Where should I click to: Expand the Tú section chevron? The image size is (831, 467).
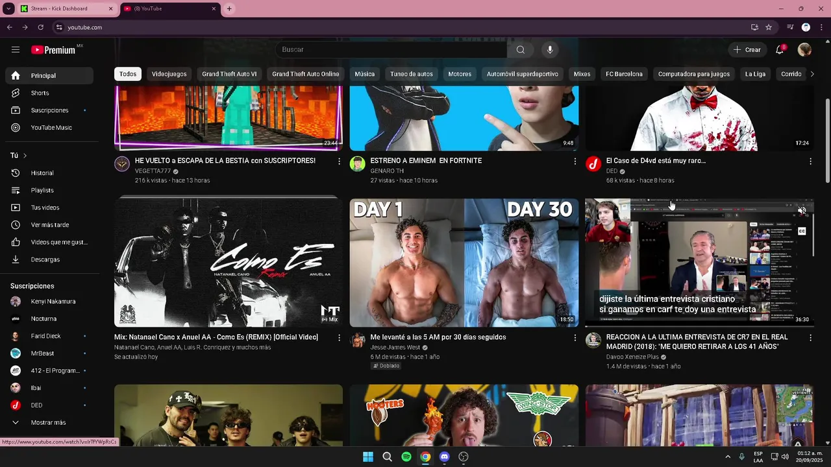(25, 156)
